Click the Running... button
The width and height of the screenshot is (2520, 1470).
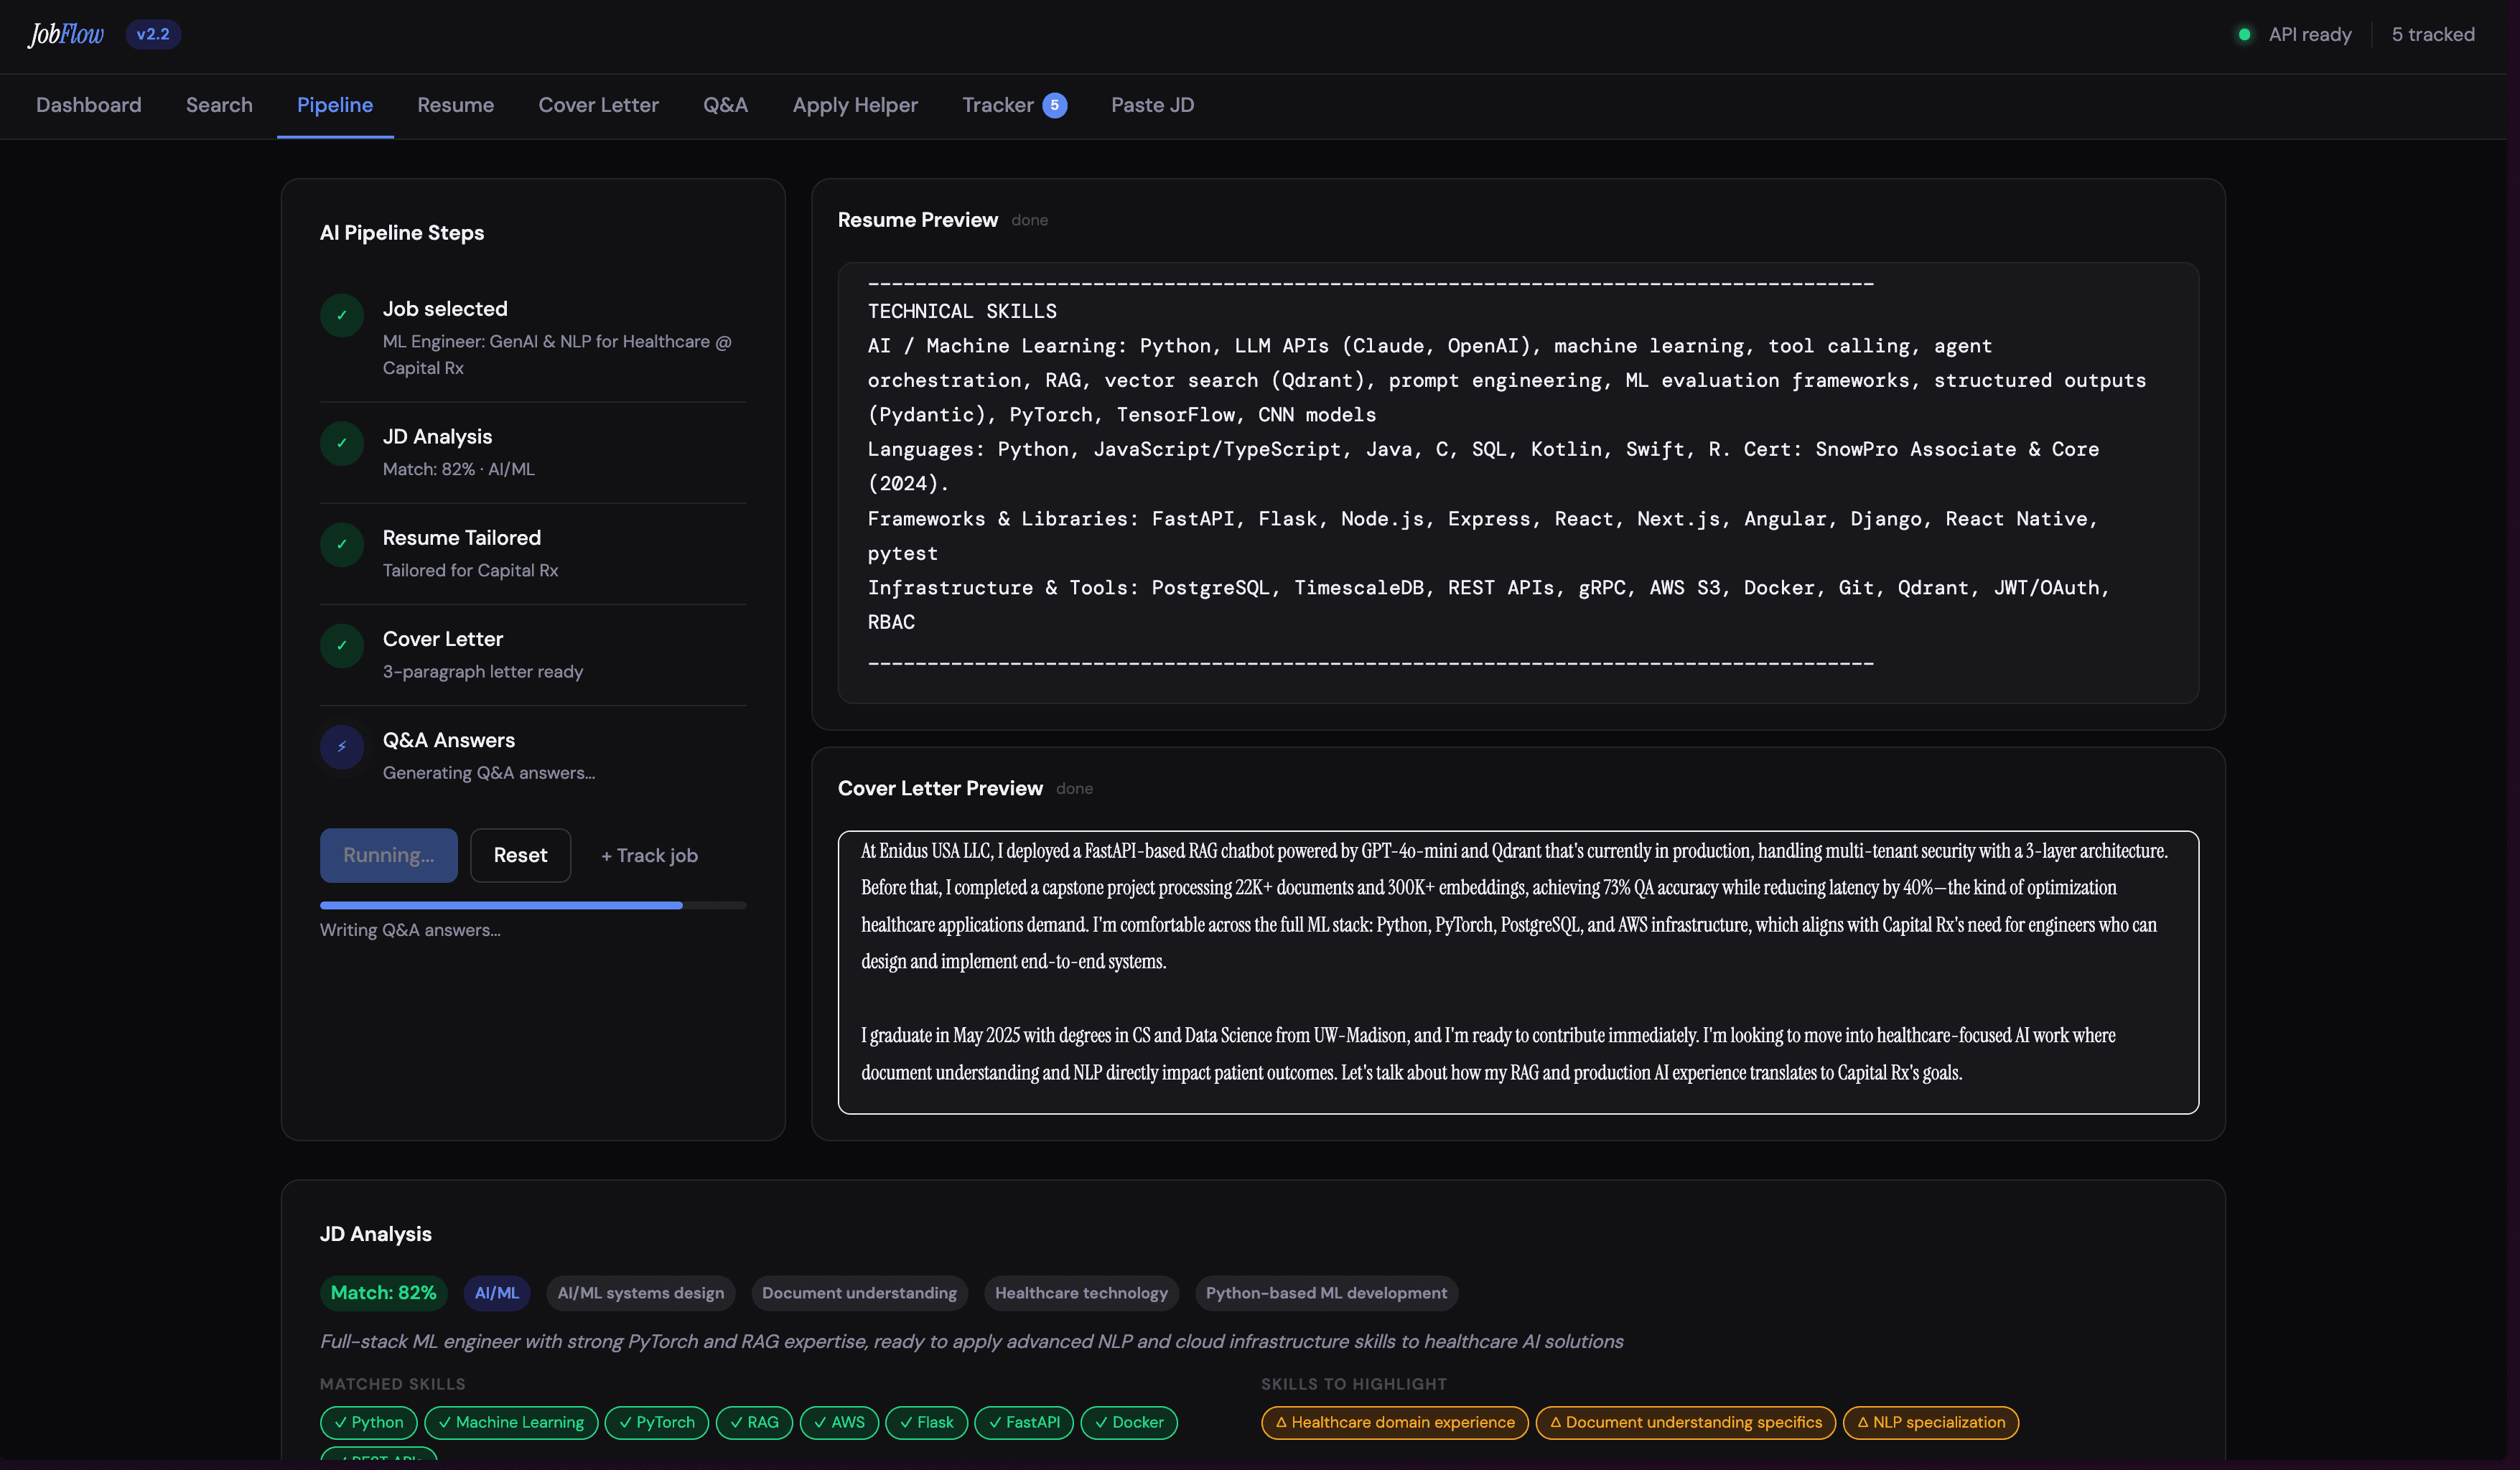click(x=388, y=855)
